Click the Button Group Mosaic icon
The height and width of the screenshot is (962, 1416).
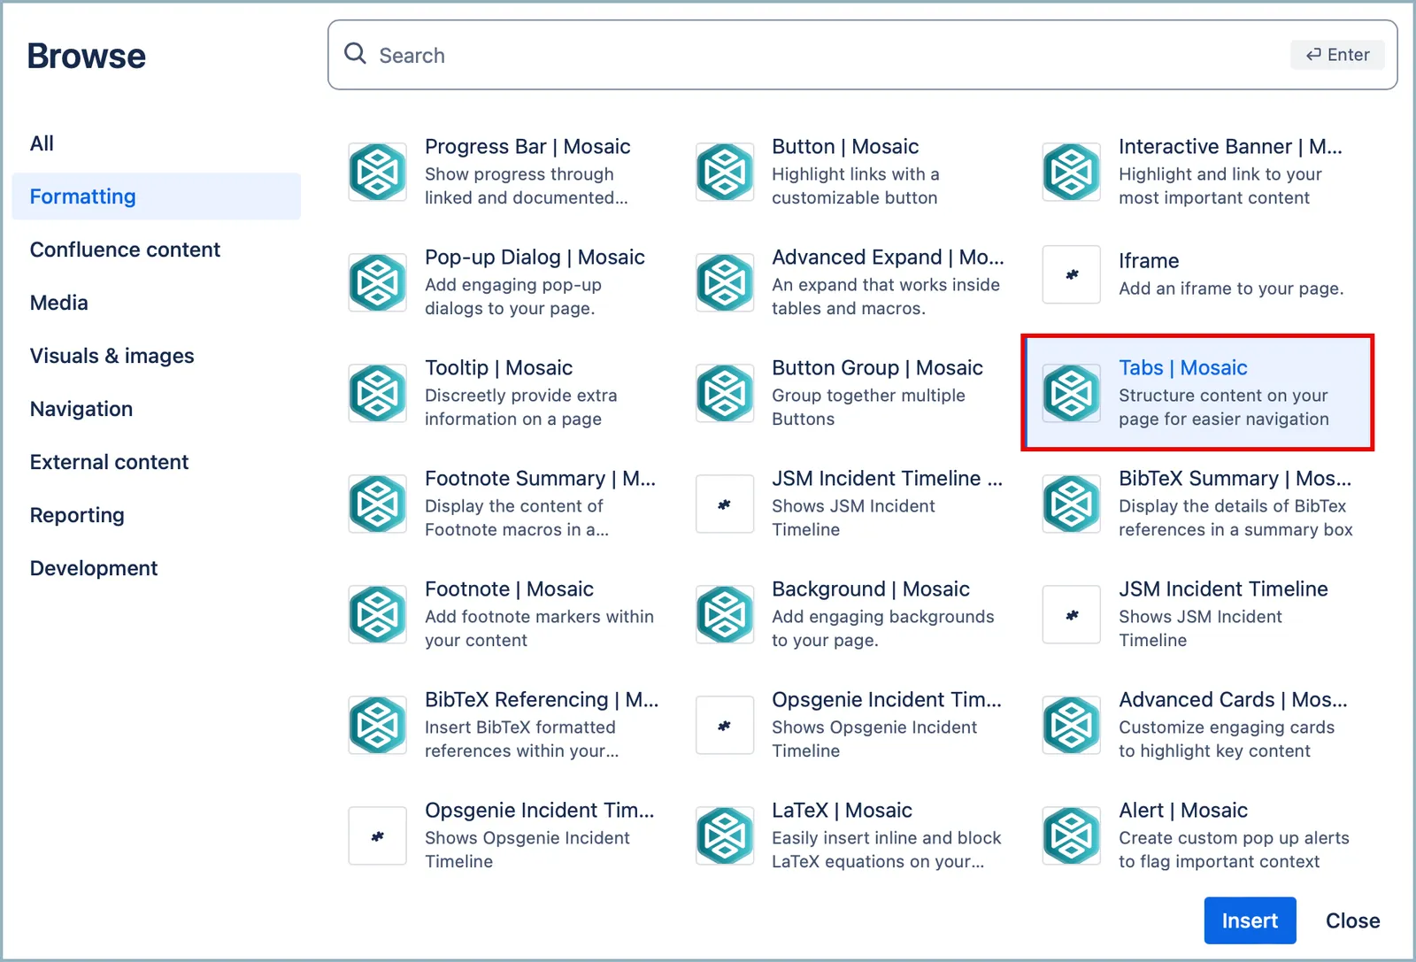725,393
